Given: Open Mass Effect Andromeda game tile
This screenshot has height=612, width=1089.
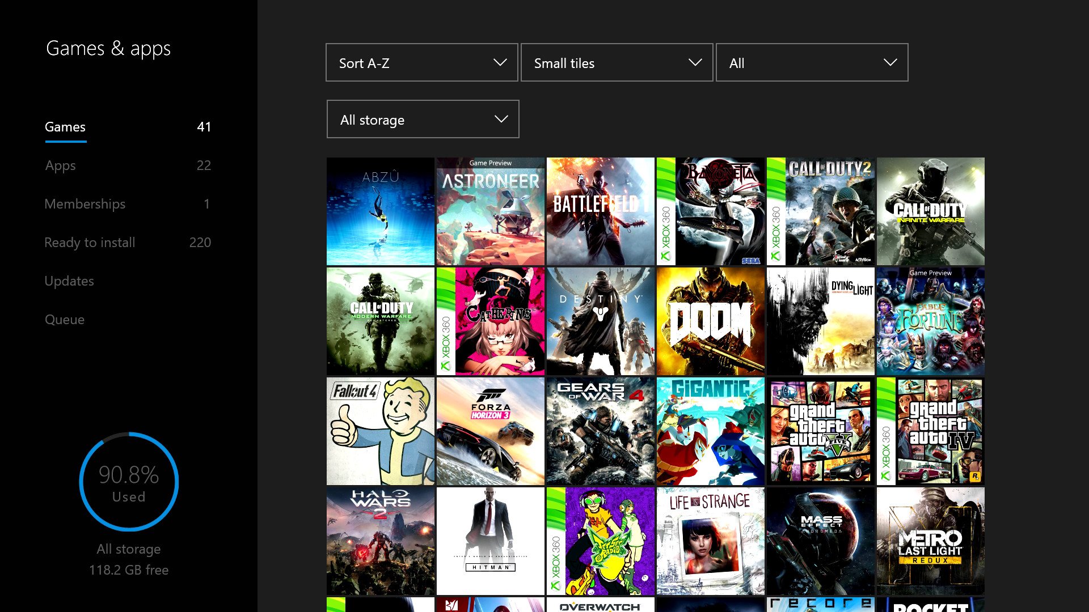Looking at the screenshot, I should pyautogui.click(x=820, y=541).
